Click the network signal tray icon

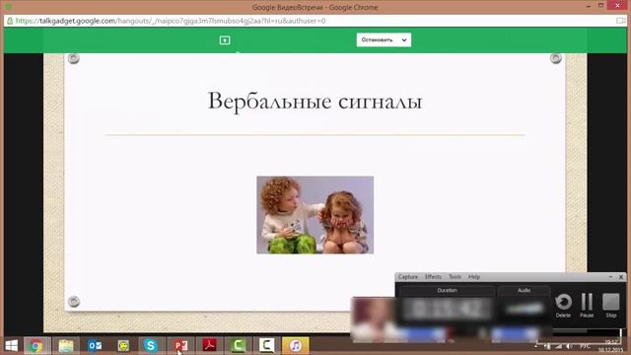558,346
